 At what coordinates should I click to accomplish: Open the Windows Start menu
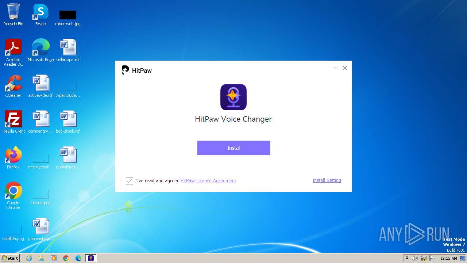pos(10,258)
